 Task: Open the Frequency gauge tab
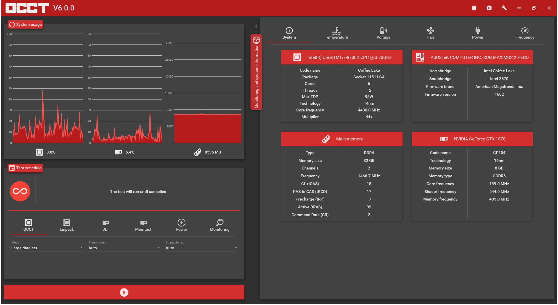pyautogui.click(x=525, y=33)
